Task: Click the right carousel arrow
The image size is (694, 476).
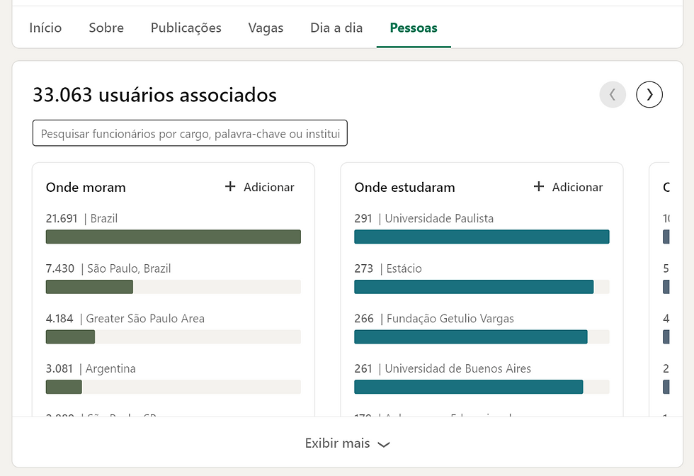Action: point(649,94)
